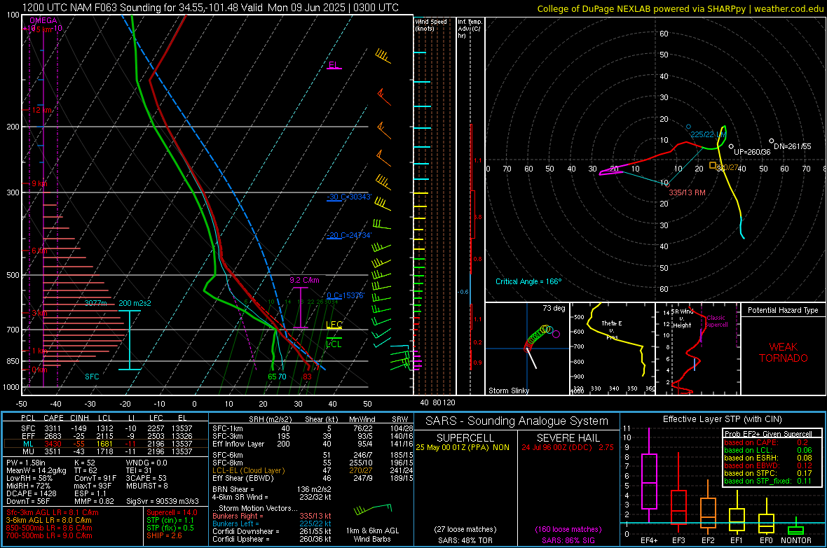Viewport: 827px width, 548px height.
Task: Click the 73 deg slinky tilt value
Action: click(554, 308)
